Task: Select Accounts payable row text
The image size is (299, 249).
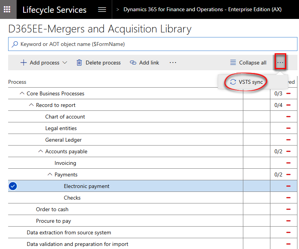Action: coord(66,152)
